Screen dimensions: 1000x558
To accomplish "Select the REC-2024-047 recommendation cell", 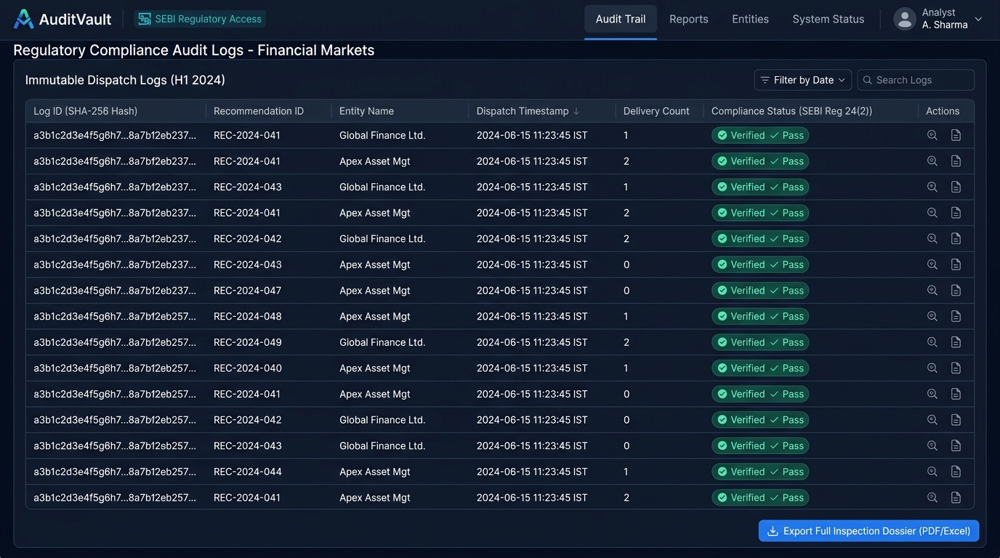I will tap(247, 291).
